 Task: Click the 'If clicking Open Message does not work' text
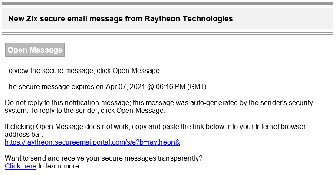(67, 126)
